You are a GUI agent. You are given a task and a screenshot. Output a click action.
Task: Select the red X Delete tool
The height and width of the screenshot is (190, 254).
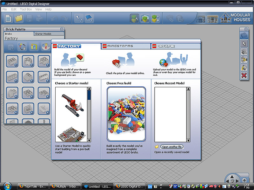244,75
